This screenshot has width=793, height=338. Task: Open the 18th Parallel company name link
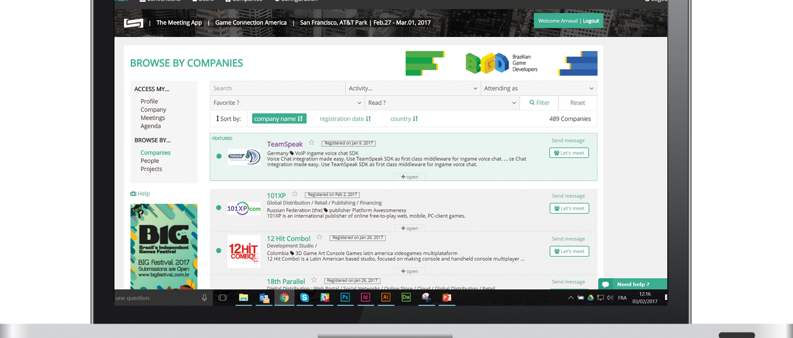[286, 281]
